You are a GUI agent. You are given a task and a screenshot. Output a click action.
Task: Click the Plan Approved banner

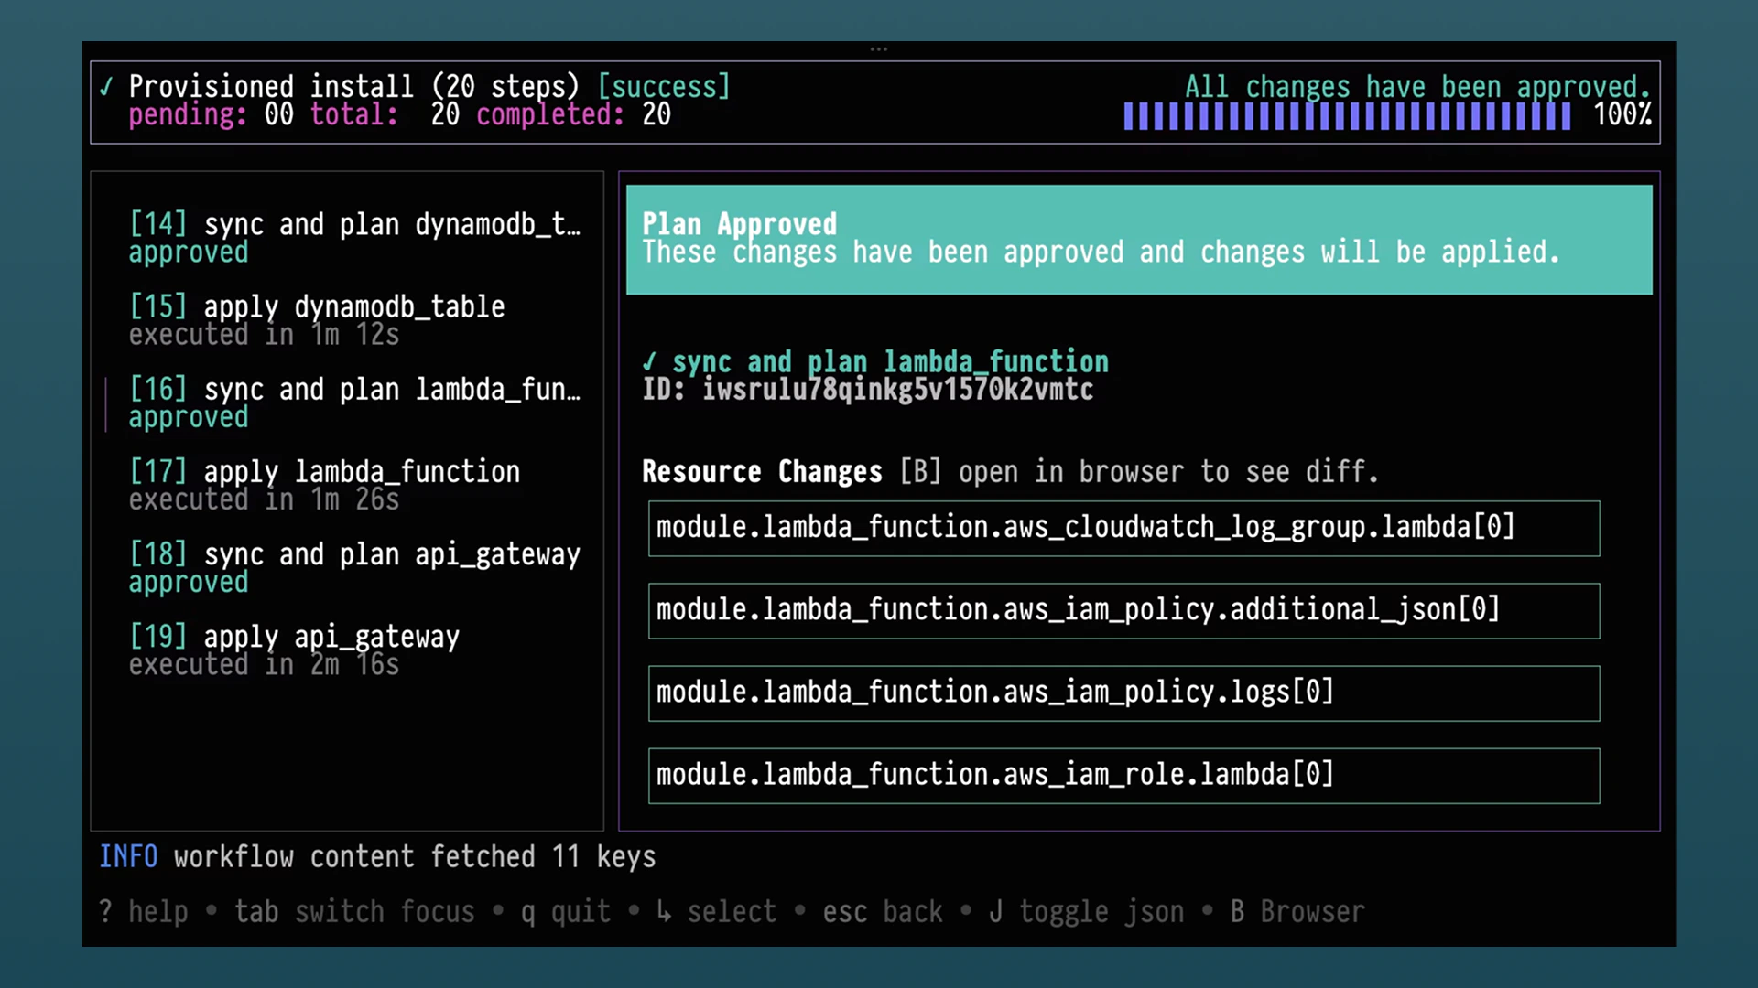(1138, 240)
